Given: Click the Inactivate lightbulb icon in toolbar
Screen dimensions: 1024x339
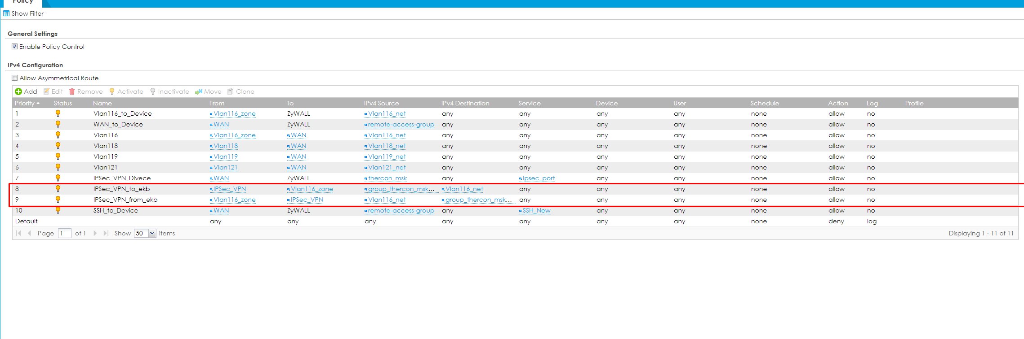Looking at the screenshot, I should [x=153, y=91].
